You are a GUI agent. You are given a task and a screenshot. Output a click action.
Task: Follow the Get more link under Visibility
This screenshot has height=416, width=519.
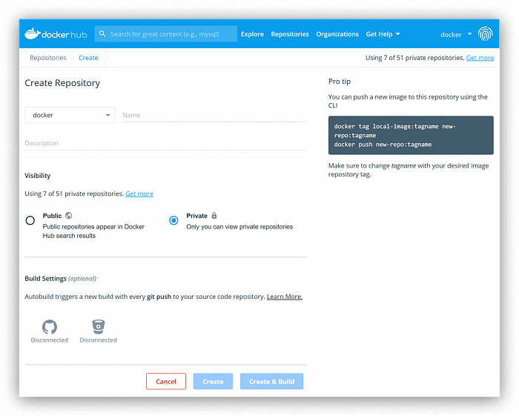tap(139, 194)
